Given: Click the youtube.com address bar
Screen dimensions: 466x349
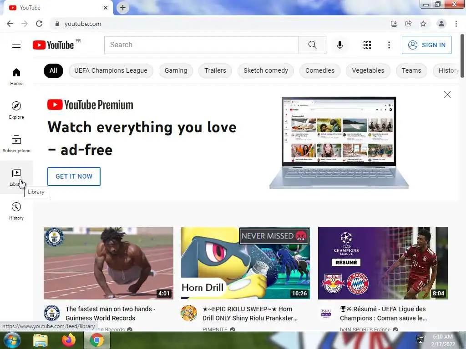Looking at the screenshot, I should pyautogui.click(x=220, y=24).
